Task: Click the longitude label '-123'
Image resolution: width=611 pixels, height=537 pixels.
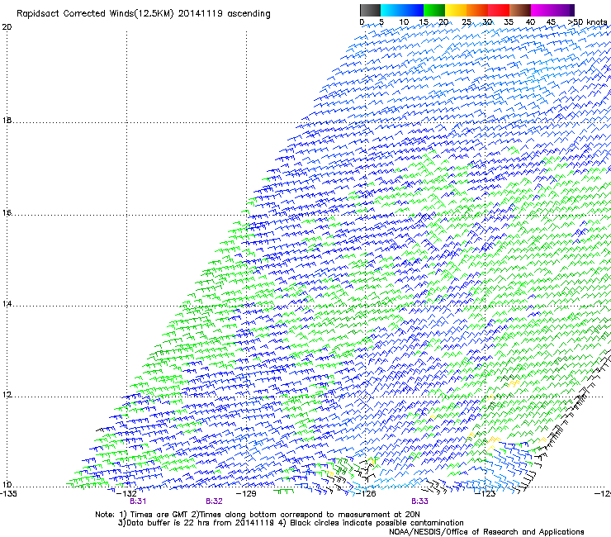Action: 485,493
